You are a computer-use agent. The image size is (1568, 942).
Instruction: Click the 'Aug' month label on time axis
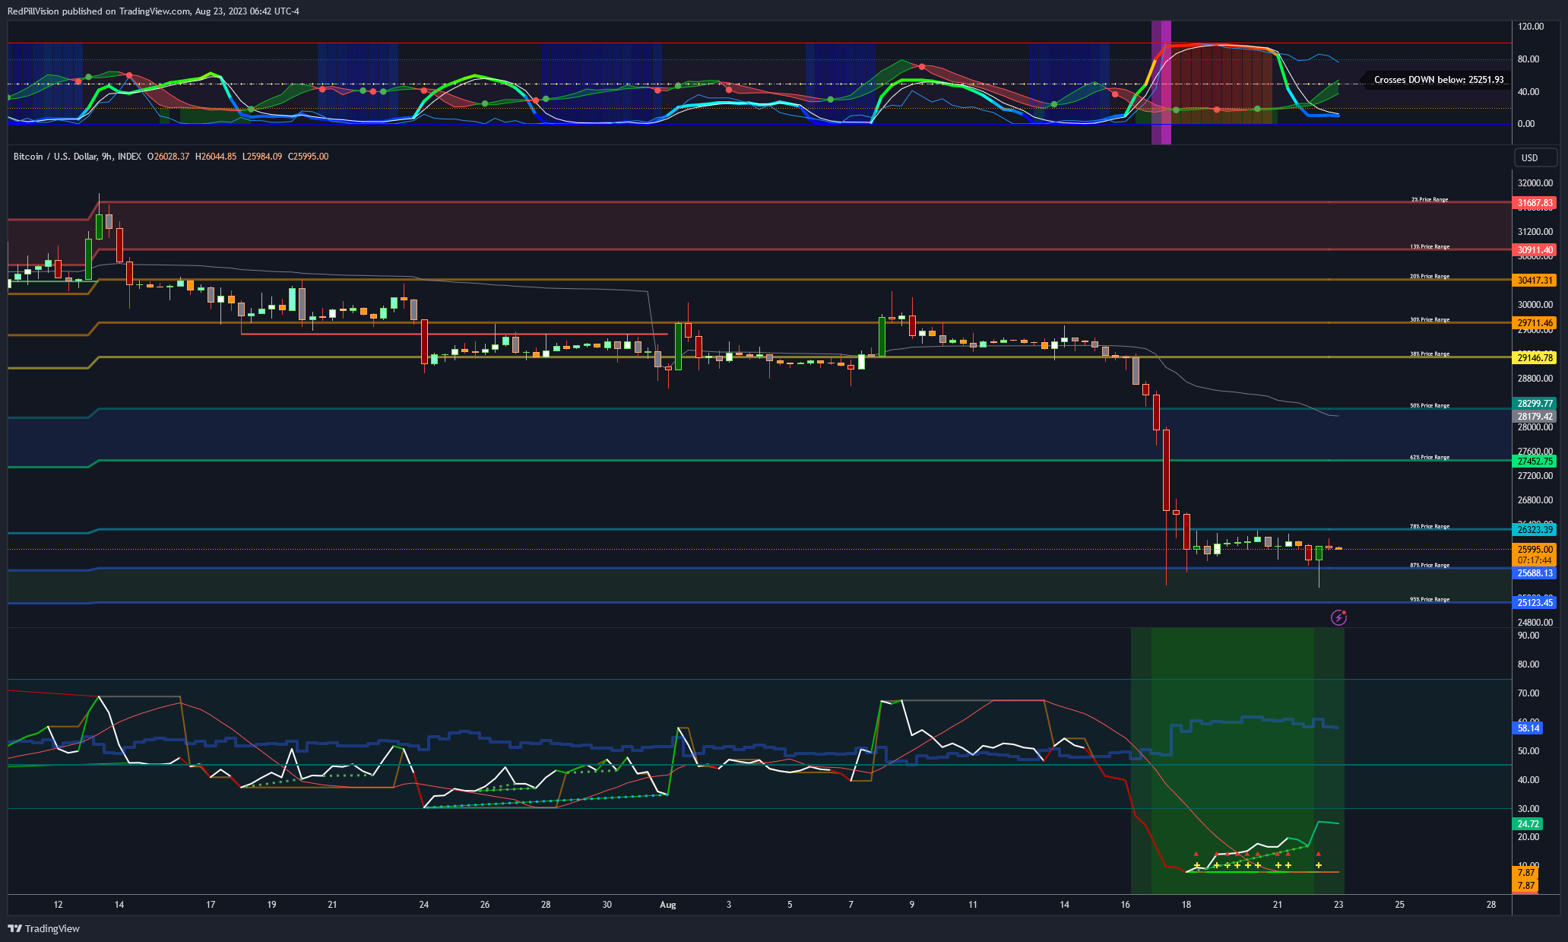coord(668,905)
